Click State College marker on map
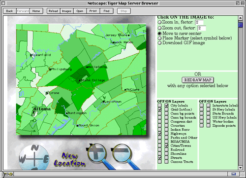 (80, 80)
